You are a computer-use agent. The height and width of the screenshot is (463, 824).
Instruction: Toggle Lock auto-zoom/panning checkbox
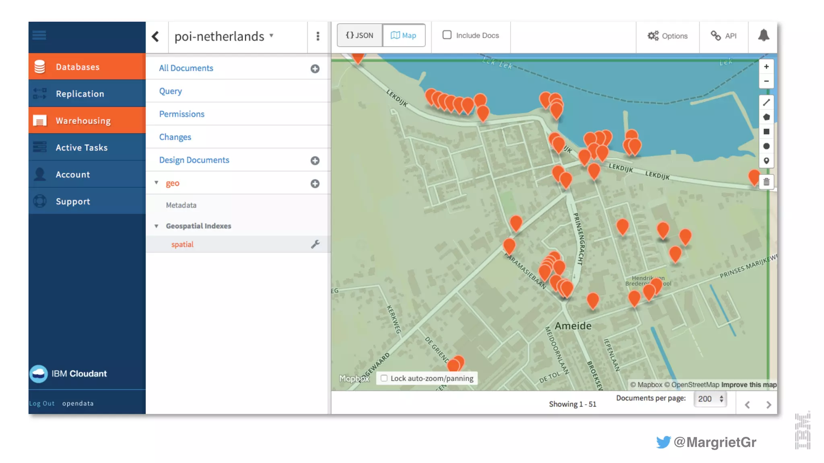[x=384, y=378]
